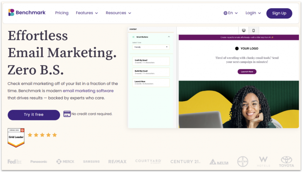Click the purple AI banner strip
The height and width of the screenshot is (172, 302).
pos(239,37)
